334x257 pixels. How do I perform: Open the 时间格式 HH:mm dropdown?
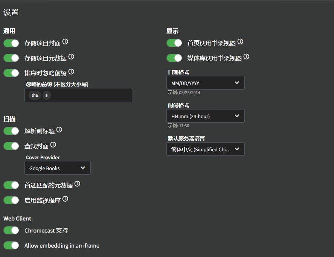click(205, 116)
